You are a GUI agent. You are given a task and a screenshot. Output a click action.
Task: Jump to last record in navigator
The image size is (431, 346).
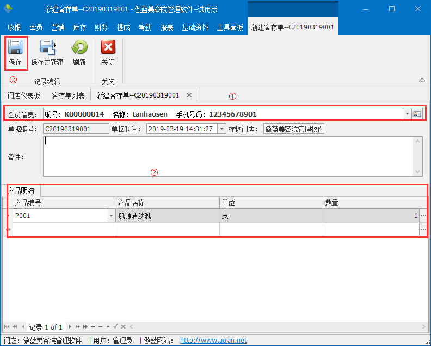click(x=85, y=327)
